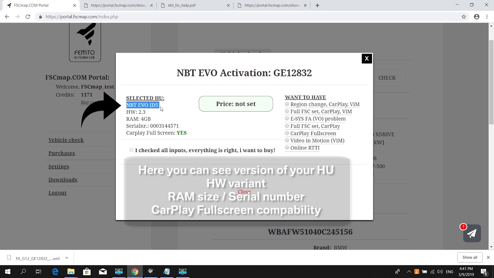Screen dimensions: 494x278
Task: Open the taskbar clock and date
Action: pyautogui.click(x=466, y=271)
